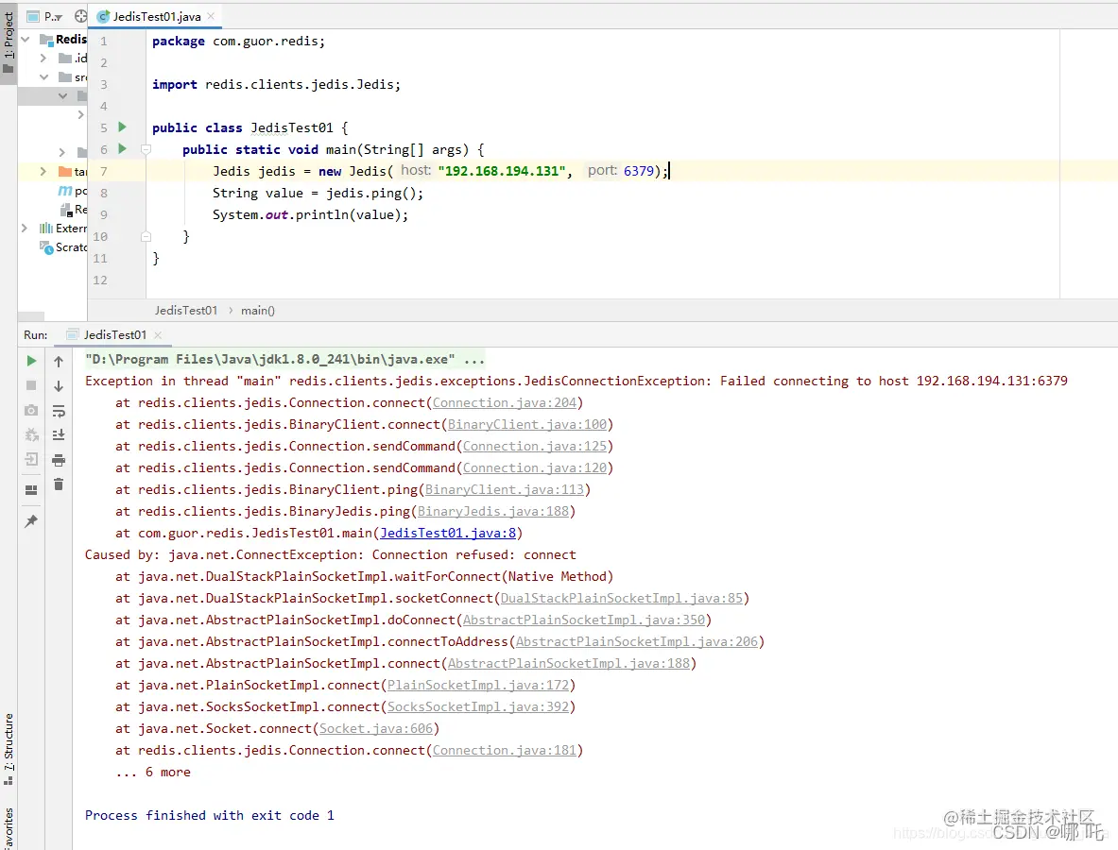1118x850 pixels.
Task: Toggle the Structure tool window tab
Action: point(9,748)
